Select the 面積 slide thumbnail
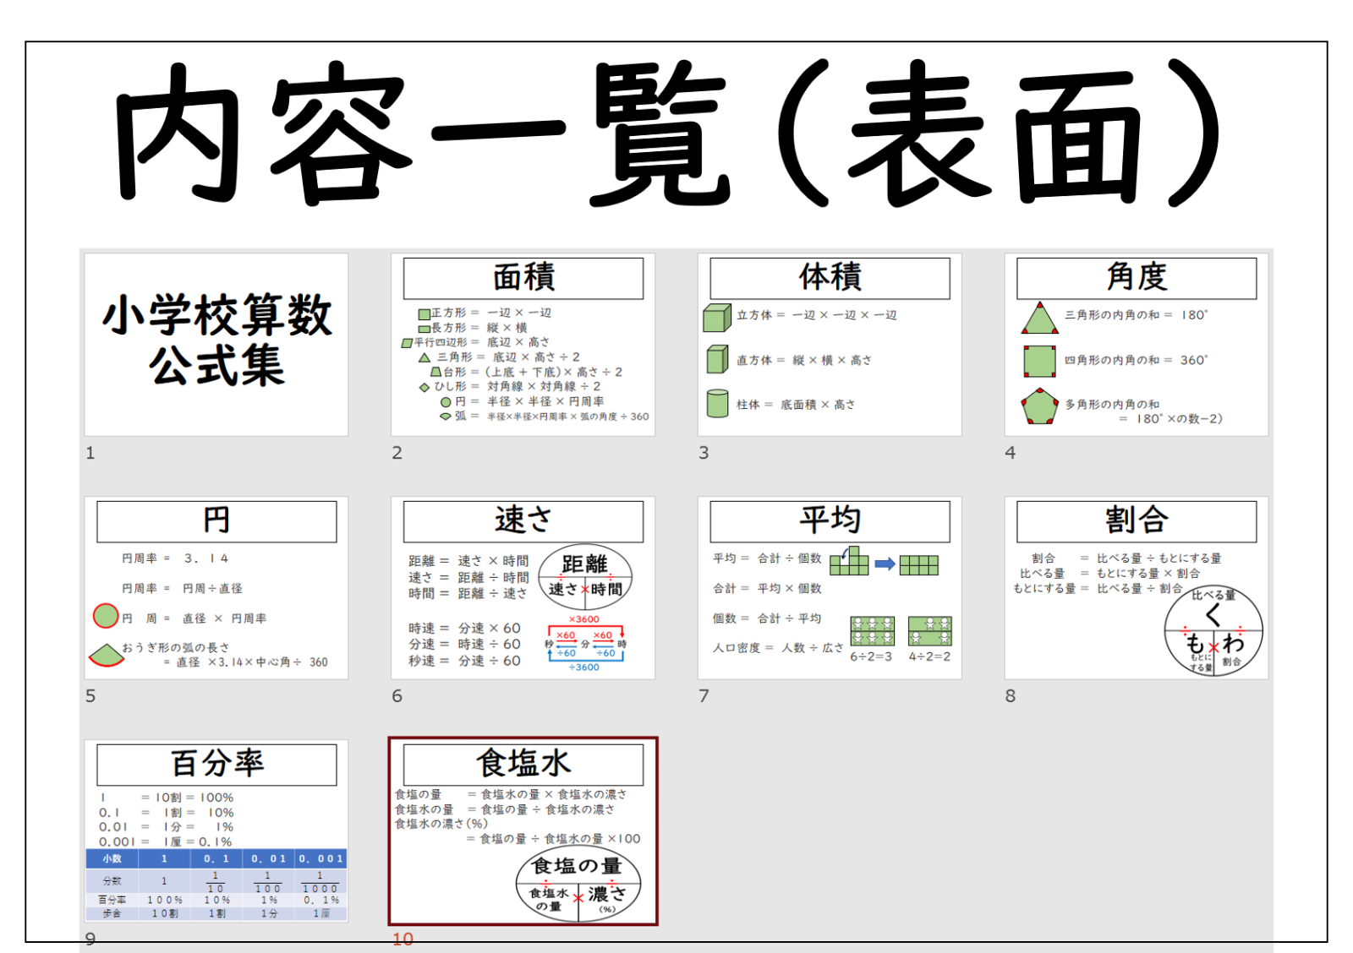Viewport: 1353px width, 953px height. pyautogui.click(x=523, y=345)
